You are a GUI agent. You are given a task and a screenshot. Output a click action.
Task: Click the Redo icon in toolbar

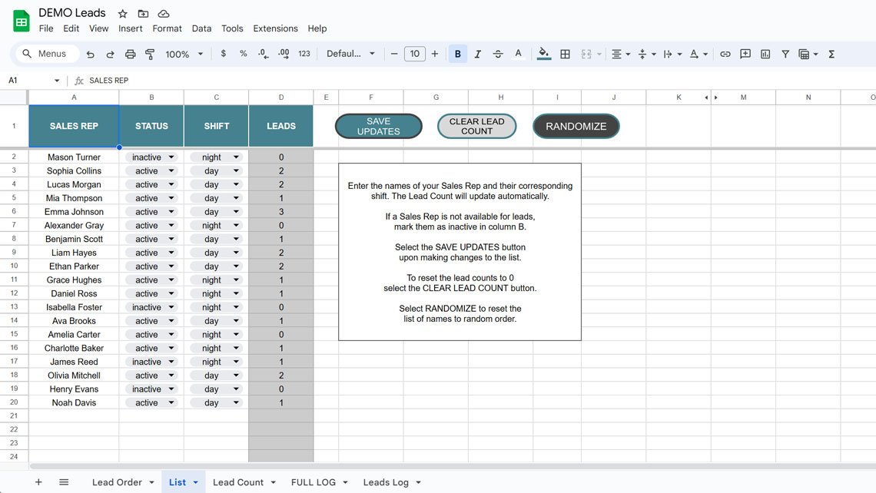pyautogui.click(x=110, y=55)
